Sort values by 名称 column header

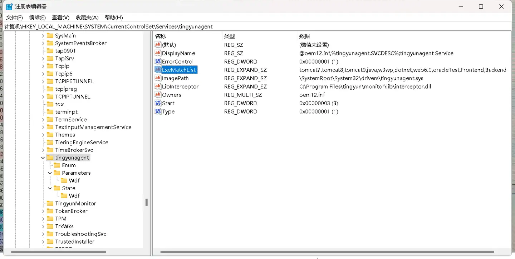pos(160,36)
